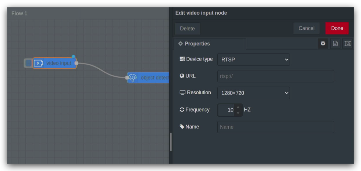The image size is (361, 171).
Task: Focus the rtsp:// URL input field
Action: click(x=276, y=76)
